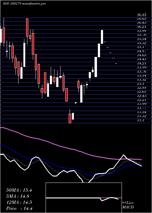Select the 16.85 price axis label
This screenshot has height=213, width=152.
click(142, 15)
